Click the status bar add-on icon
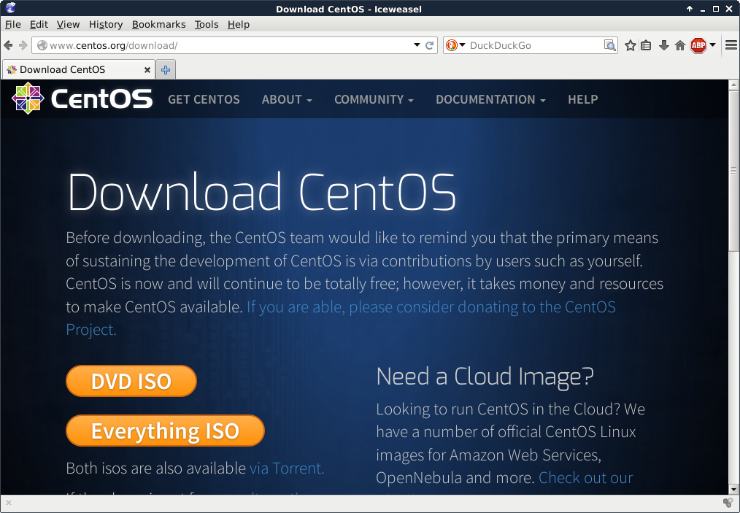Image resolution: width=740 pixels, height=513 pixels. (728, 503)
